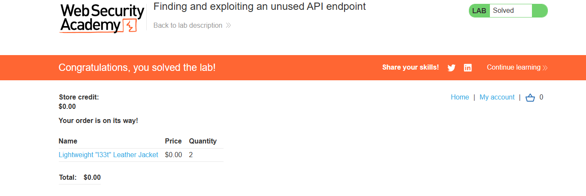Click the chevron beside Back to lab description
586x196 pixels.
point(229,26)
